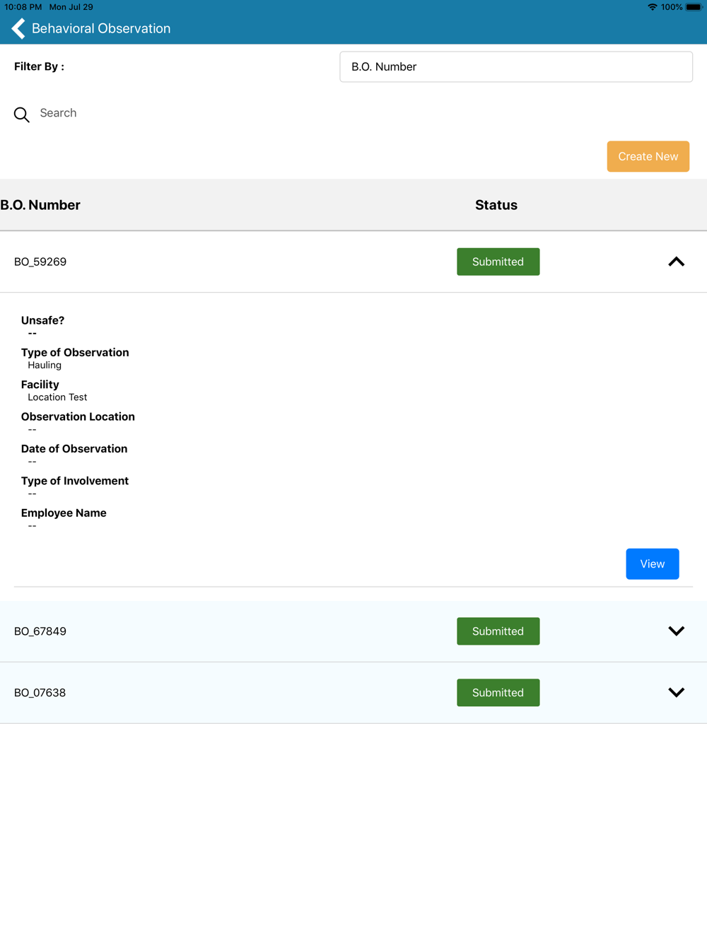Image resolution: width=707 pixels, height=943 pixels.
Task: Tap the Wi-Fi status icon
Action: (652, 7)
